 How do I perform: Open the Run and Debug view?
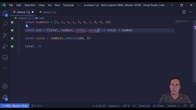click(5, 46)
